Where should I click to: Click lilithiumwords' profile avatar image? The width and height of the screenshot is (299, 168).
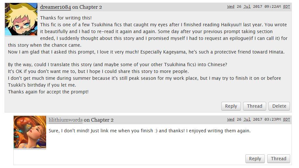pos(30,132)
